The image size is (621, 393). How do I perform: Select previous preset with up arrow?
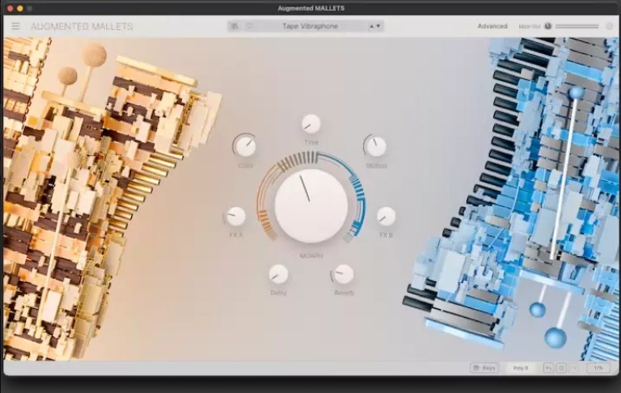click(x=371, y=26)
